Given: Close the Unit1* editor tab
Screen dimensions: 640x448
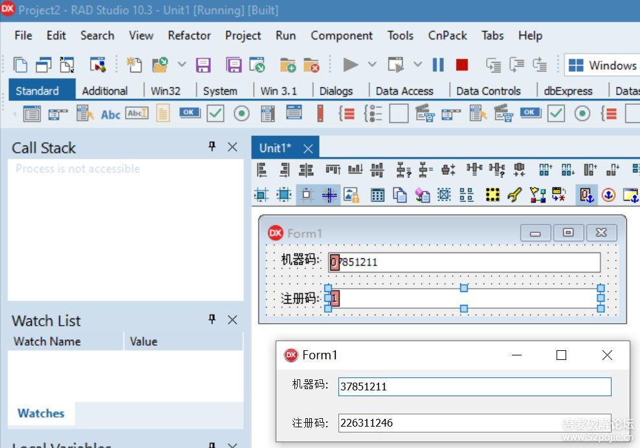Looking at the screenshot, I should pos(308,148).
